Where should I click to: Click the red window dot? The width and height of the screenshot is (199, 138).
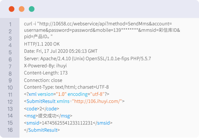[x=12, y=9]
